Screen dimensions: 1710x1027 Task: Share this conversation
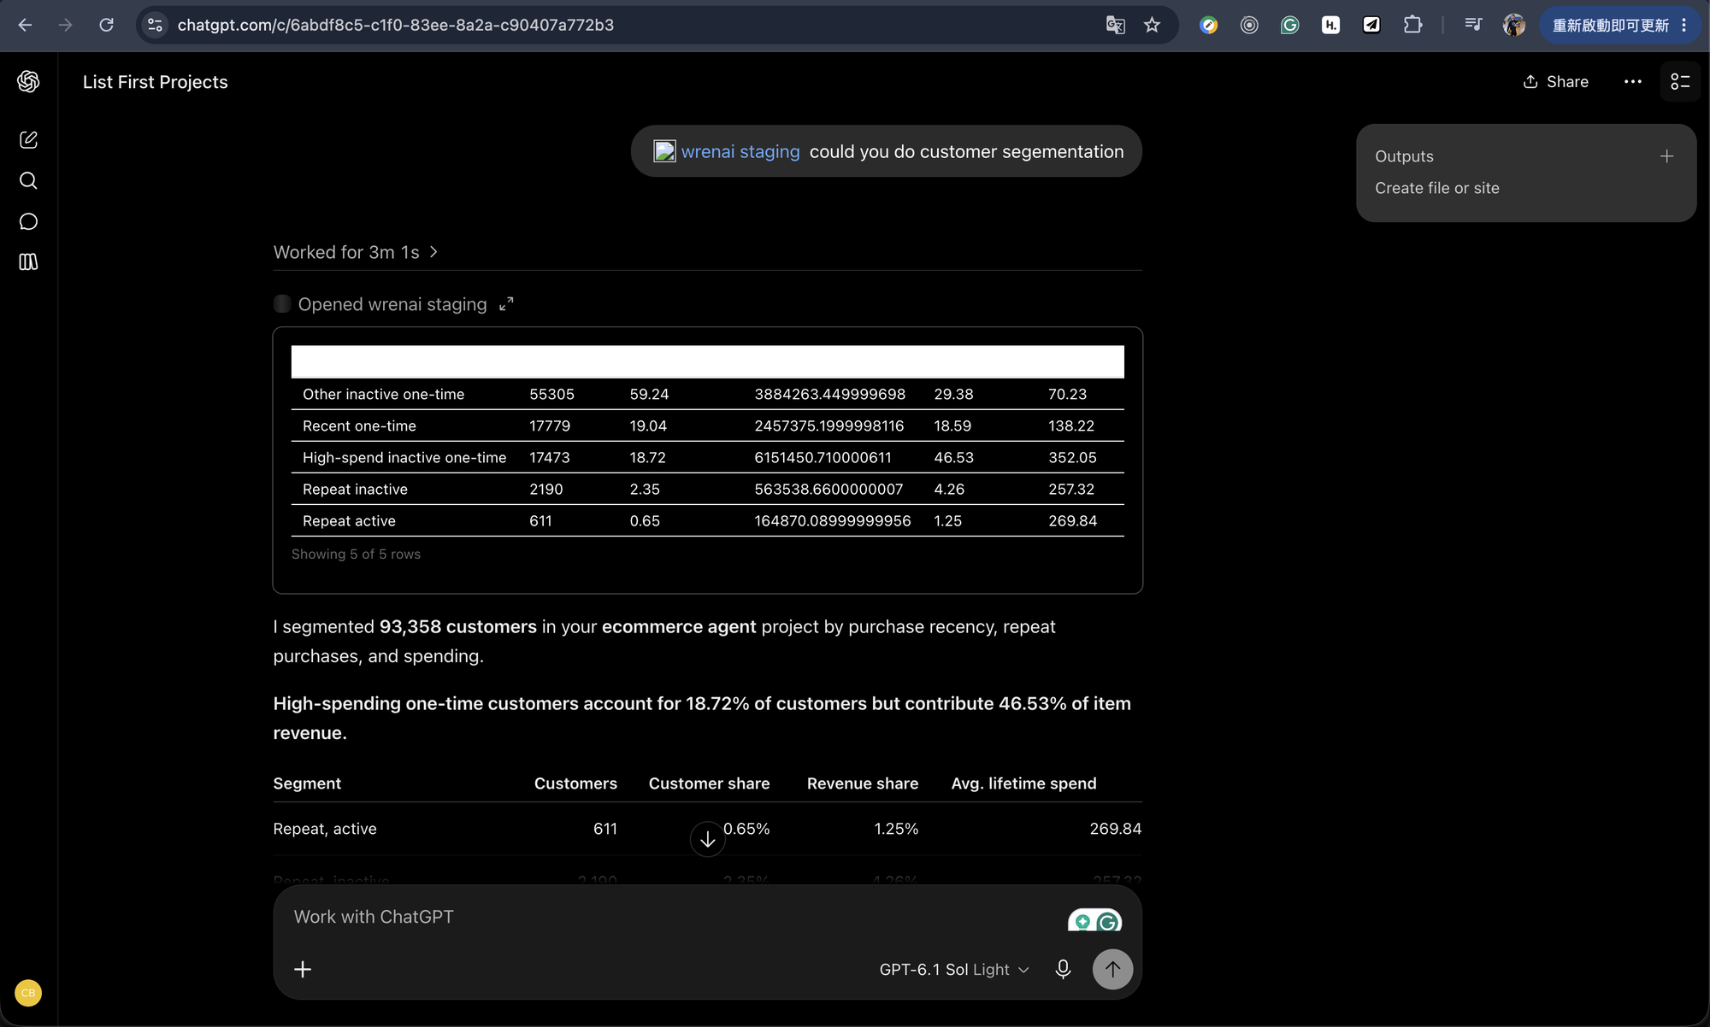coord(1555,81)
